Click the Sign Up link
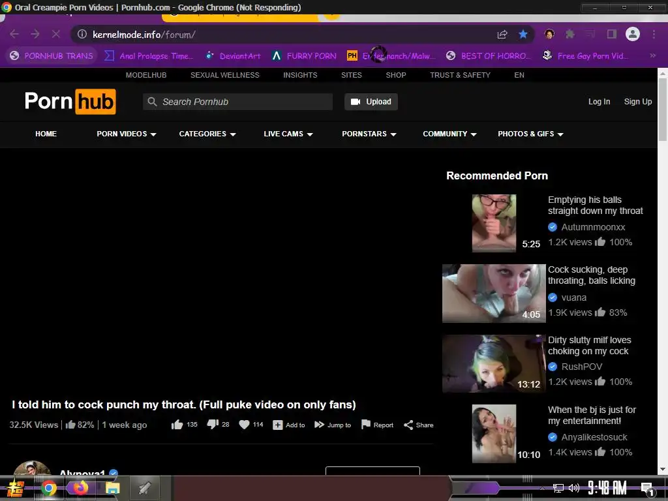The image size is (668, 501). tap(638, 101)
